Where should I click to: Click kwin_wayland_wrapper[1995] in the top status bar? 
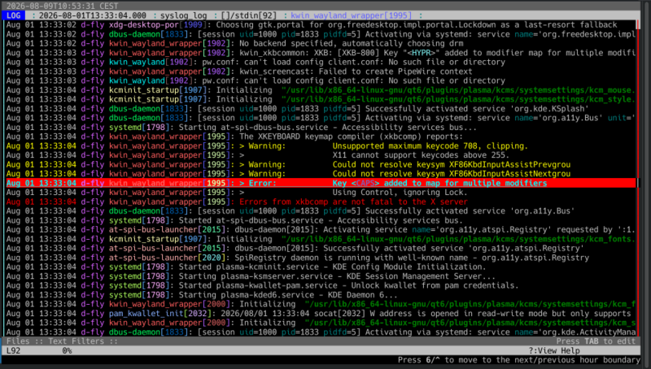click(352, 15)
